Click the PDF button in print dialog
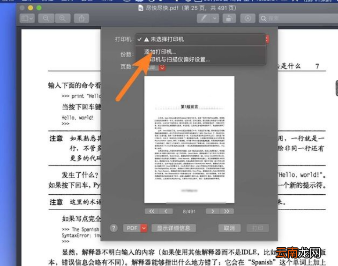The height and width of the screenshot is (266, 338). pos(132,228)
